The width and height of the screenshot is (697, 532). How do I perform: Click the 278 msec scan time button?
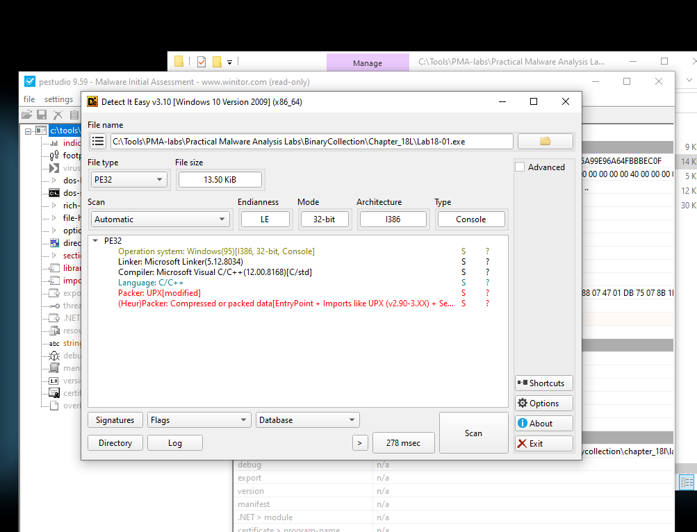pos(403,443)
